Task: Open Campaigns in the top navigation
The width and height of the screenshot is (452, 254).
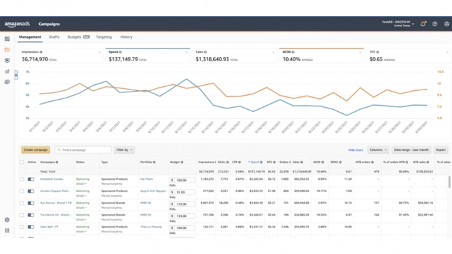Action: tap(49, 24)
